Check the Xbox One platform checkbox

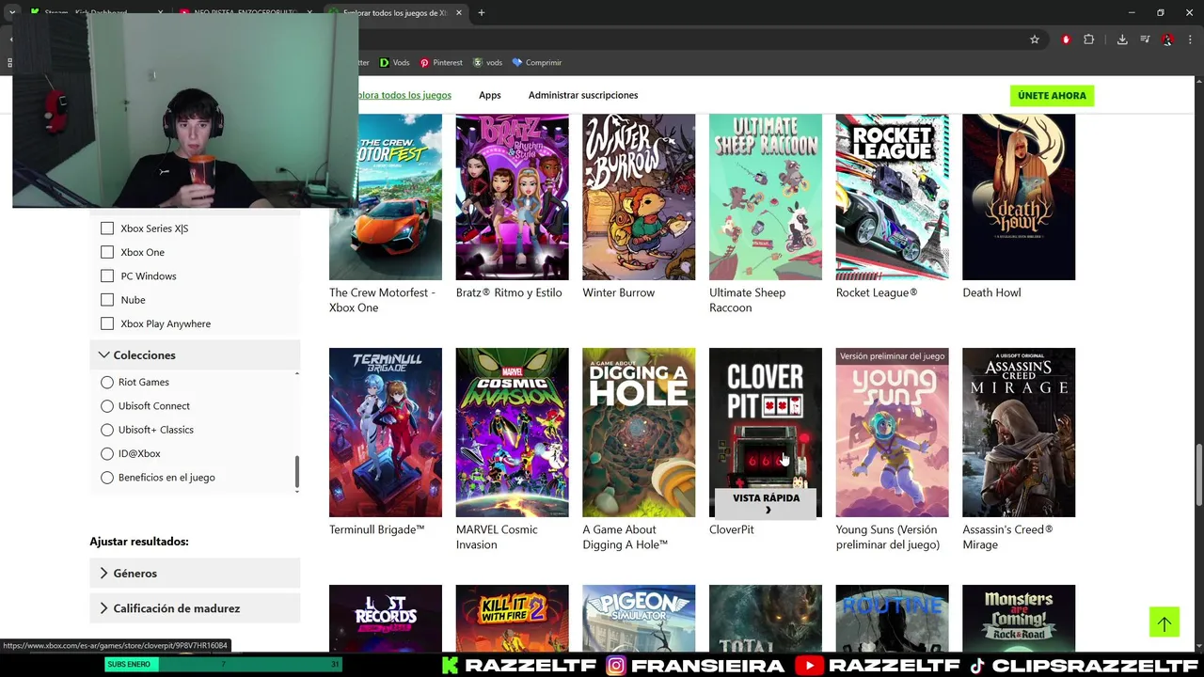coord(107,252)
